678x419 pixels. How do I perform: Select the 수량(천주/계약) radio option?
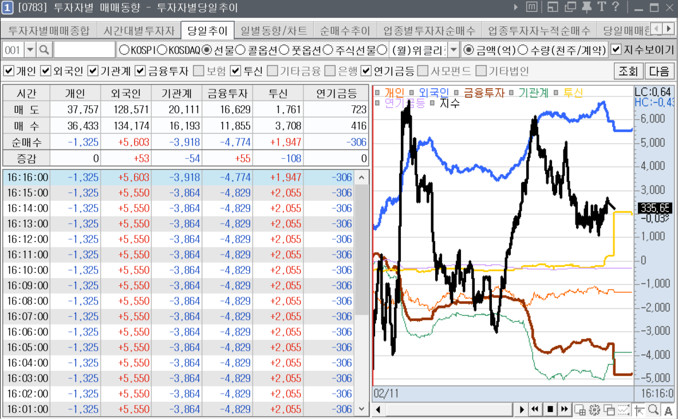click(x=523, y=50)
